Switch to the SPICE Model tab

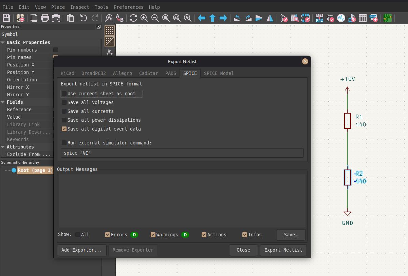tap(219, 73)
